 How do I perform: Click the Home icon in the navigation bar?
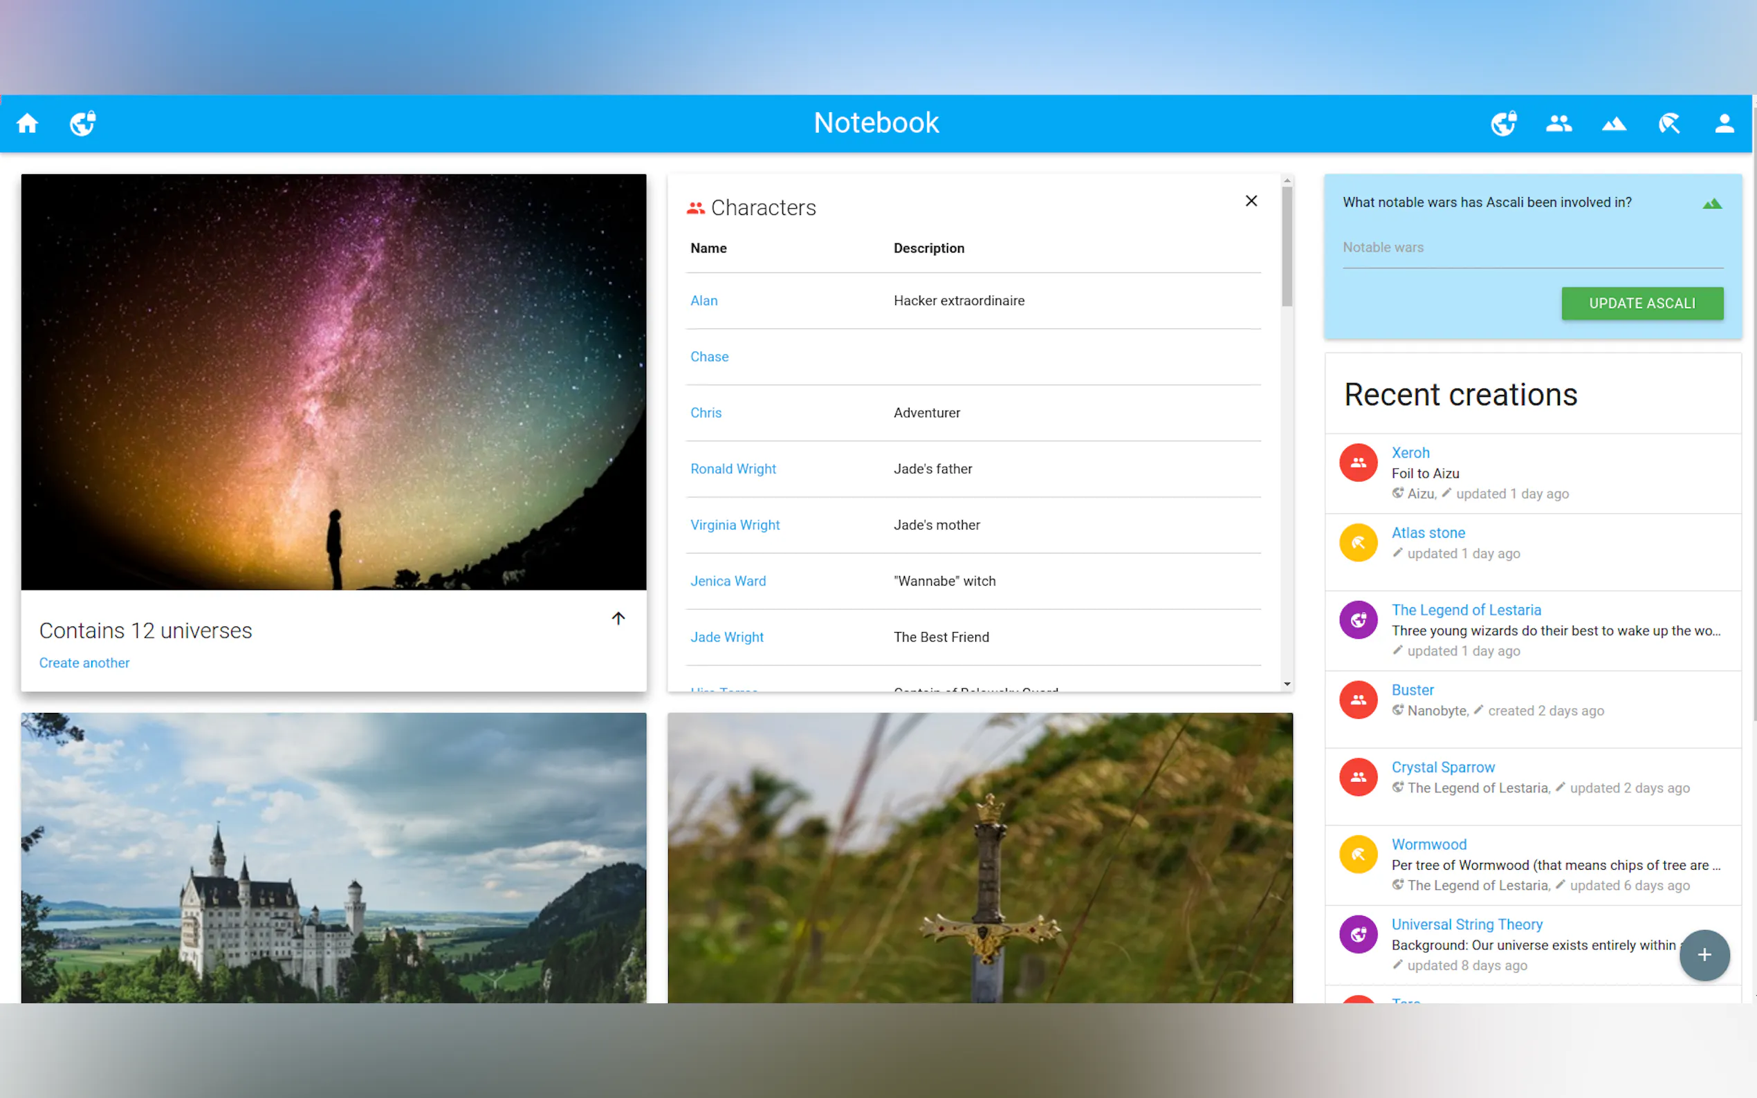(27, 122)
